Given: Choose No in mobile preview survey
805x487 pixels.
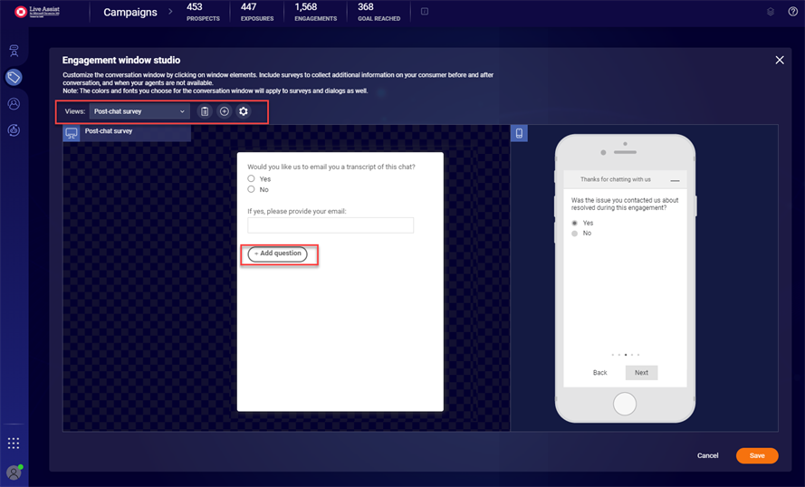Looking at the screenshot, I should tap(574, 234).
